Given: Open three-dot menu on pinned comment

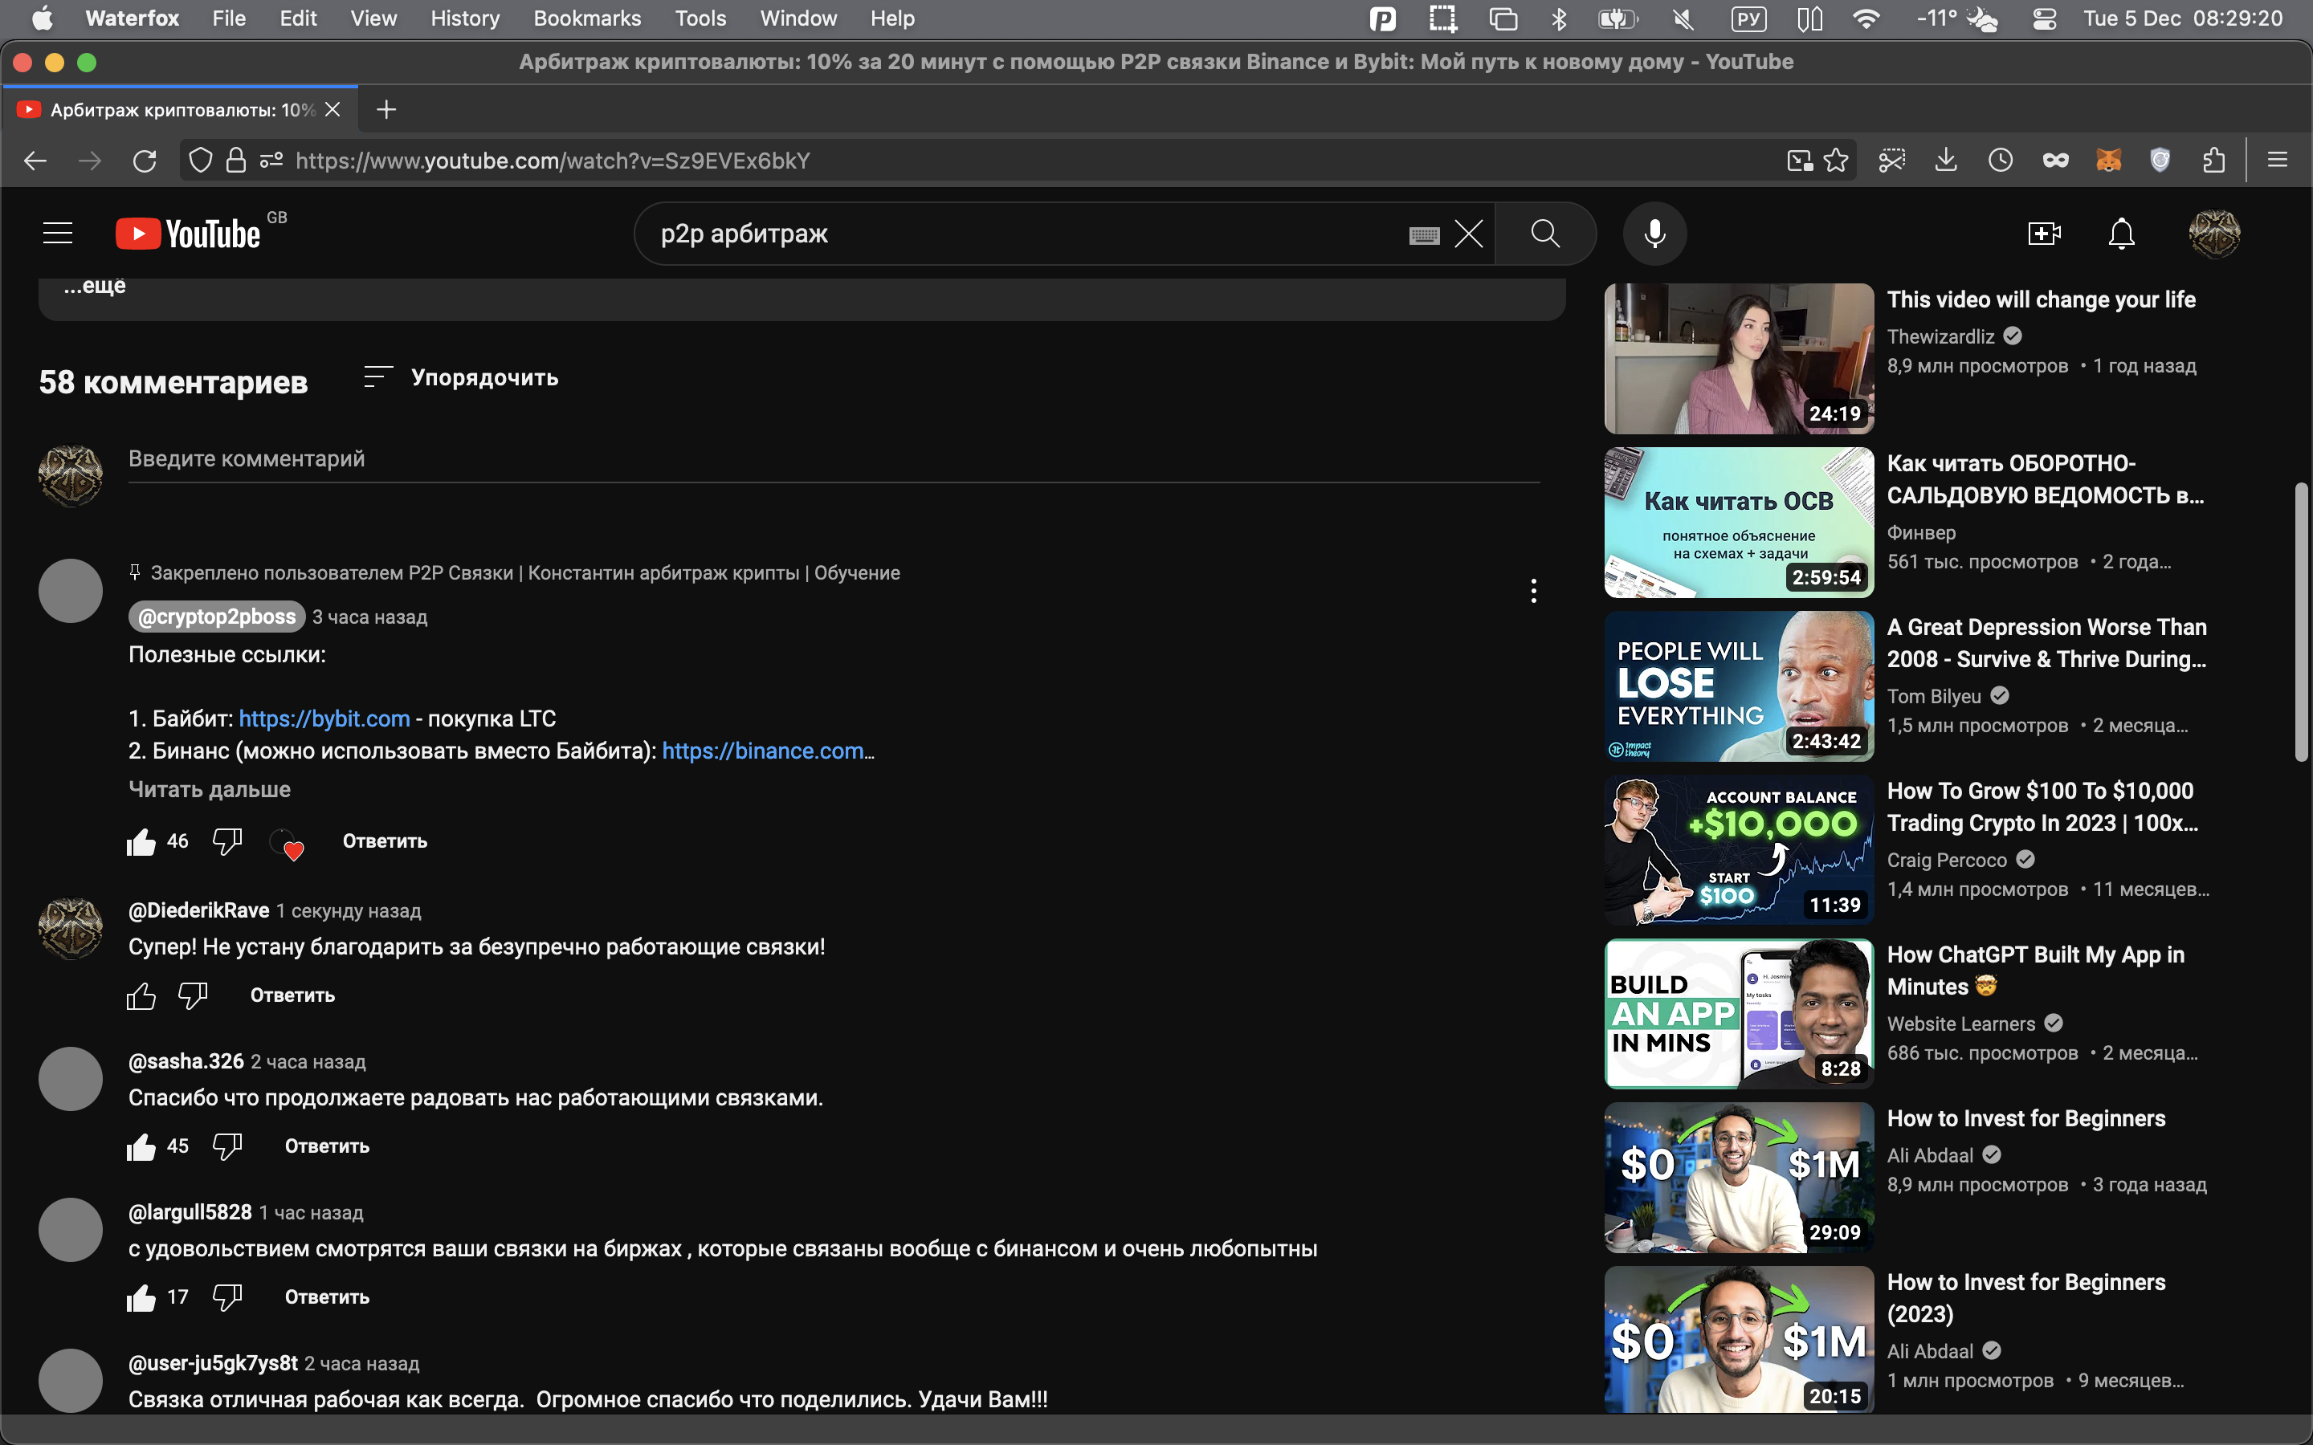Looking at the screenshot, I should coord(1533,591).
